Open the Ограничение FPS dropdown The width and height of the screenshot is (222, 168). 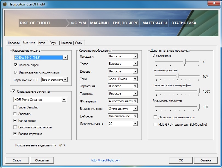pos(65,80)
